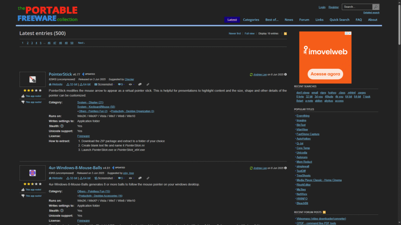Open the Forum page
This screenshot has width=401, height=225.
304,20
